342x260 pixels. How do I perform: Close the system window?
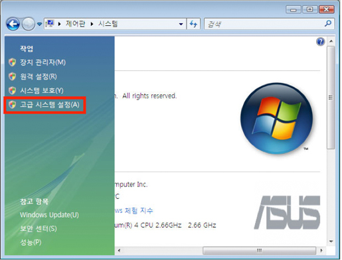(x=326, y=9)
